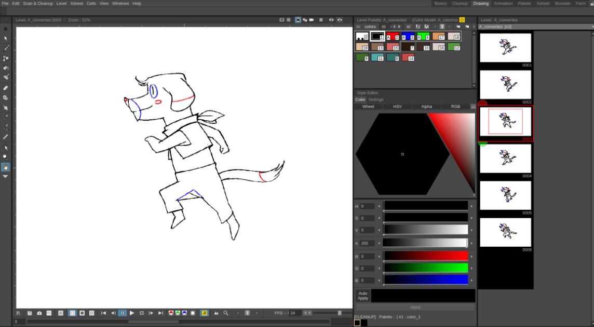This screenshot has height=327, width=594.
Task: Toggle sub-camera preview eye icon
Action: tap(340, 20)
